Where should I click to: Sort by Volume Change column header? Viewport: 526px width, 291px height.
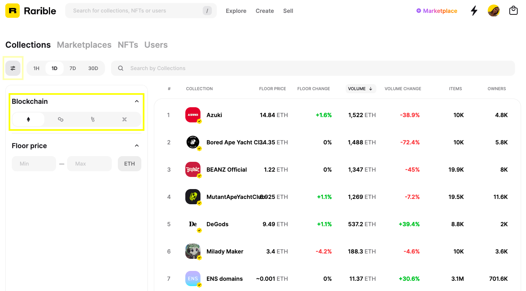403,89
